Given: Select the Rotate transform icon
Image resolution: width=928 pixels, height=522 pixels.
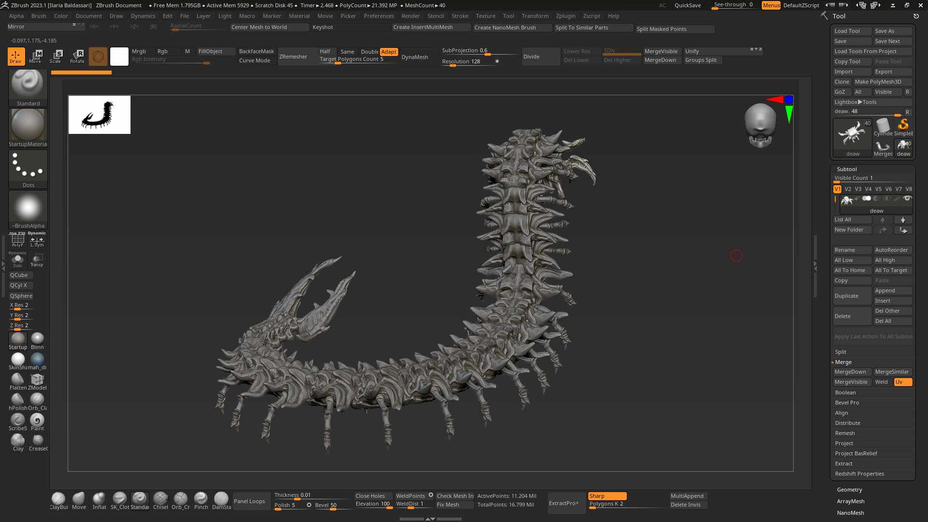Looking at the screenshot, I should pos(77,56).
